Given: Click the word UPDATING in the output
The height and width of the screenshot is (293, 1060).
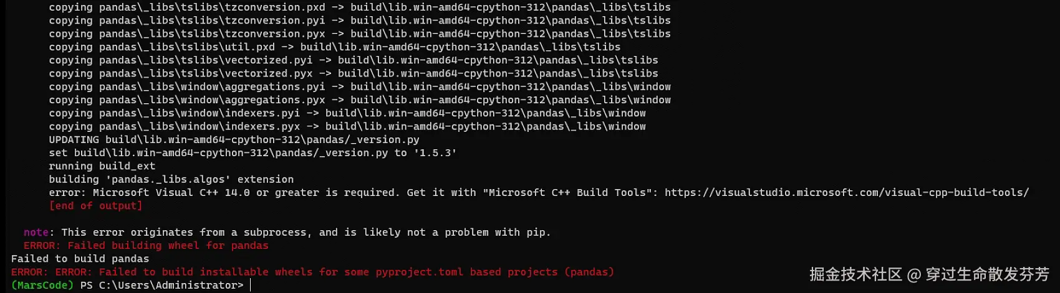Looking at the screenshot, I should pyautogui.click(x=74, y=140).
